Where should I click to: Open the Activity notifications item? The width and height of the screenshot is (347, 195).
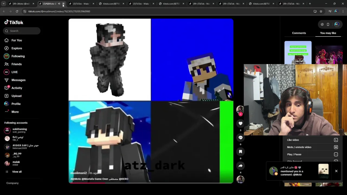[17, 88]
